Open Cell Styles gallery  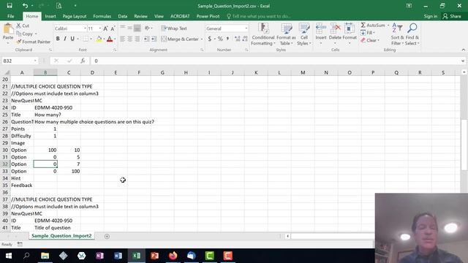(304, 34)
